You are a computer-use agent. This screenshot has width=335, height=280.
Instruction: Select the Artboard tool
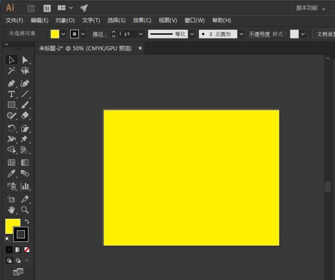11,199
